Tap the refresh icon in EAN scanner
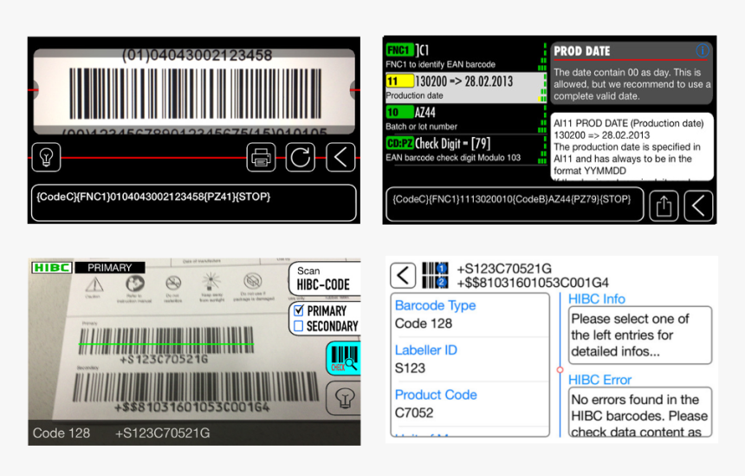Screen dimensions: 745x476 pyautogui.click(x=301, y=157)
